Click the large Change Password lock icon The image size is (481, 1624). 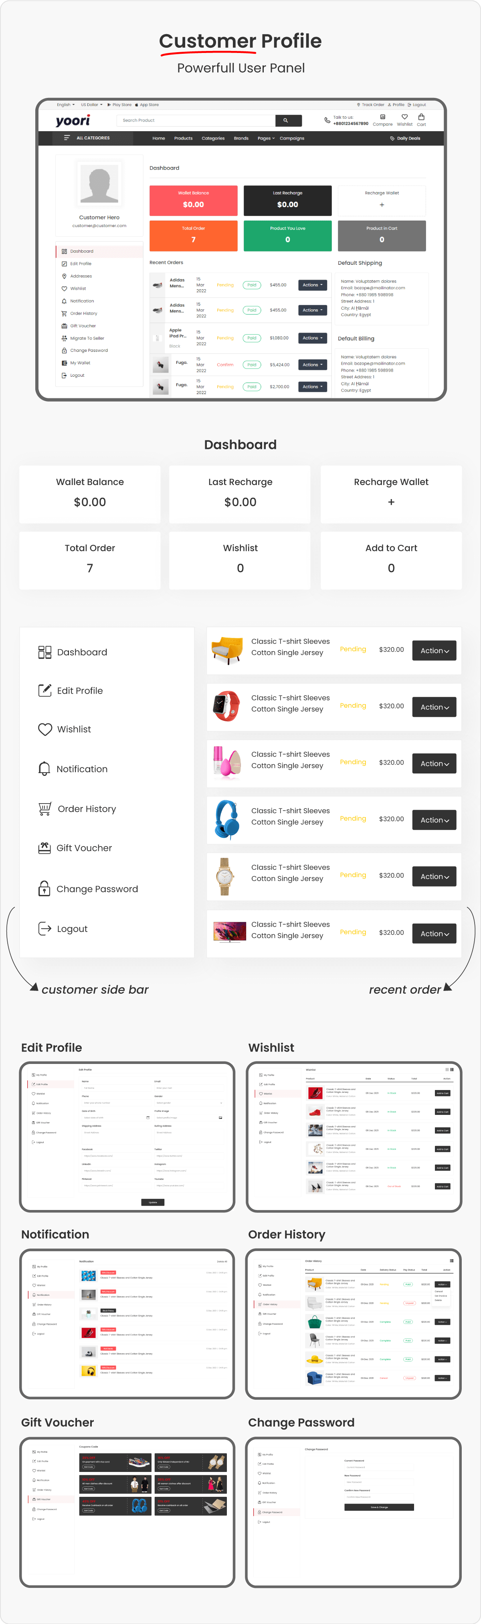click(44, 888)
